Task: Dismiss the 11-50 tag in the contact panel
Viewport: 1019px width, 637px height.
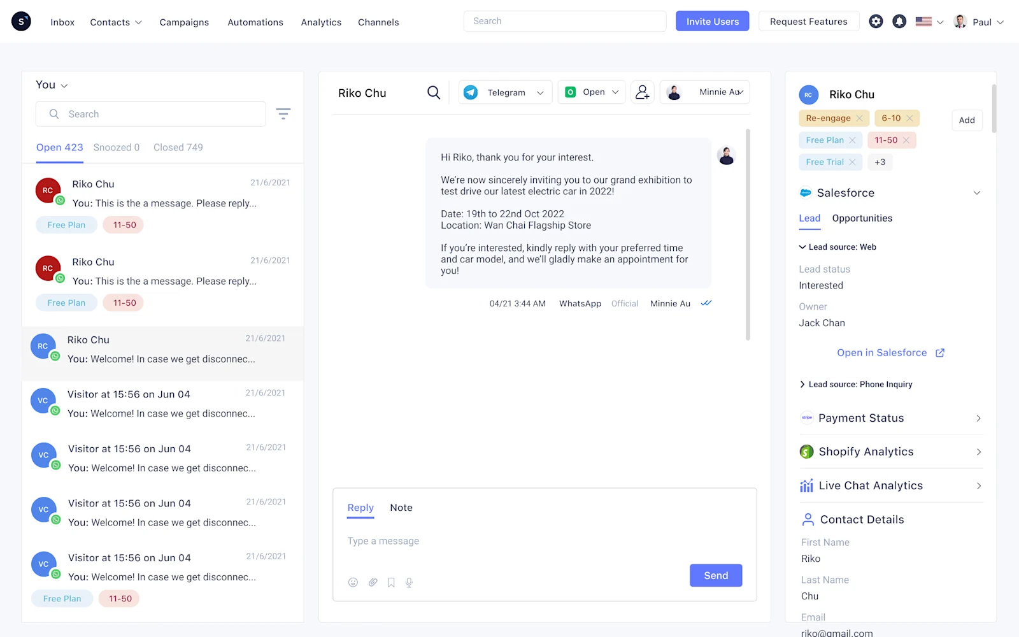Action: coord(907,140)
